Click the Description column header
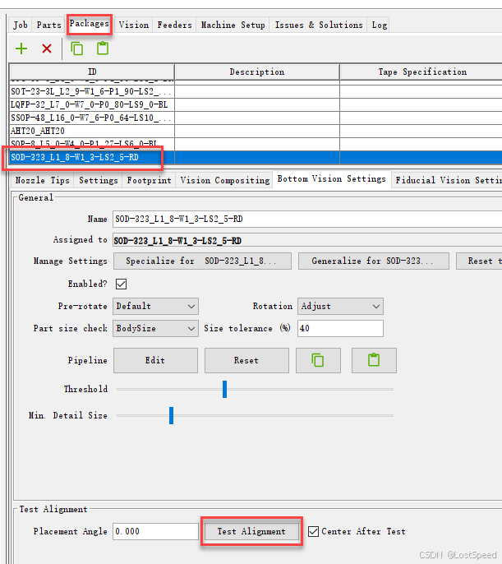This screenshot has height=564, width=502. click(257, 72)
